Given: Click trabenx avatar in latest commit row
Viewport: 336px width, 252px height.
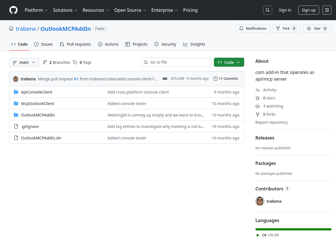Looking at the screenshot, I should pos(16,79).
